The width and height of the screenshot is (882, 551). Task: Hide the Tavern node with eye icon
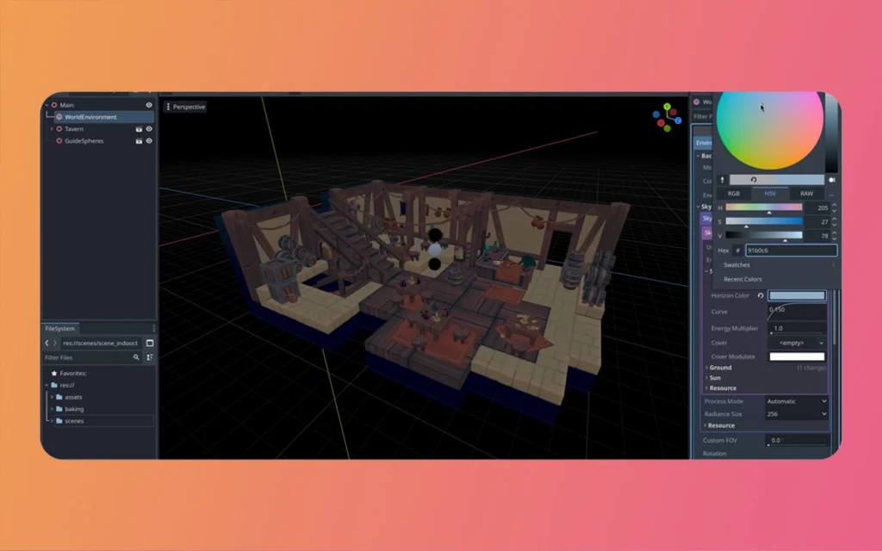pyautogui.click(x=149, y=129)
